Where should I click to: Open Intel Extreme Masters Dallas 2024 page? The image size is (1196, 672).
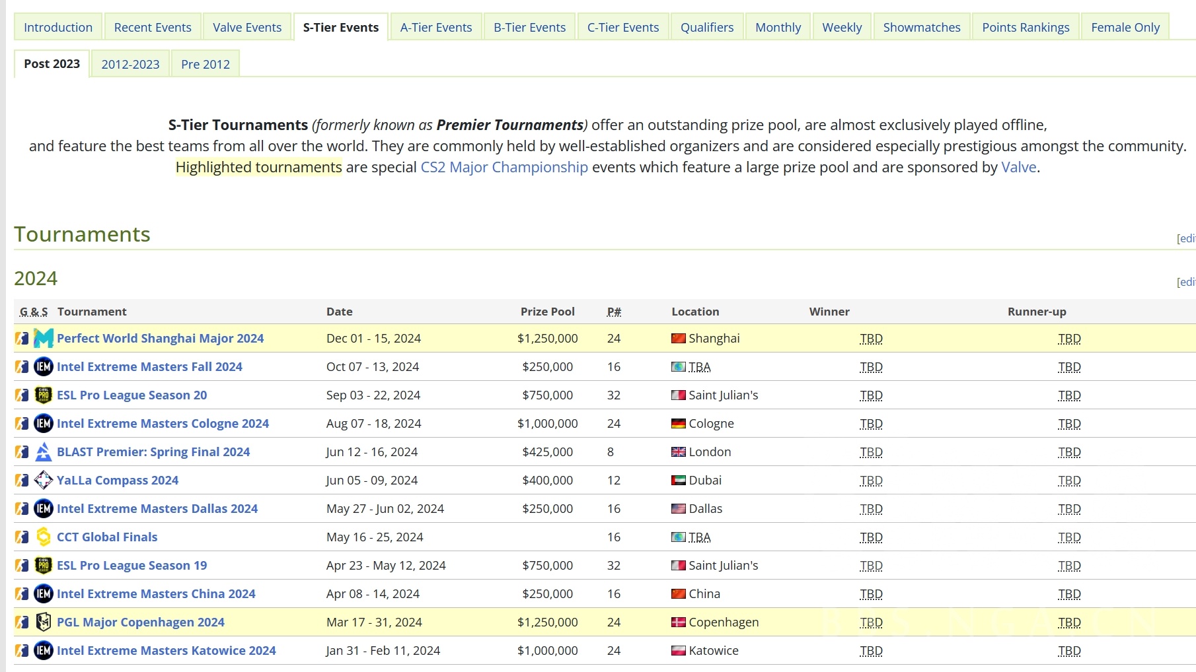pyautogui.click(x=157, y=509)
